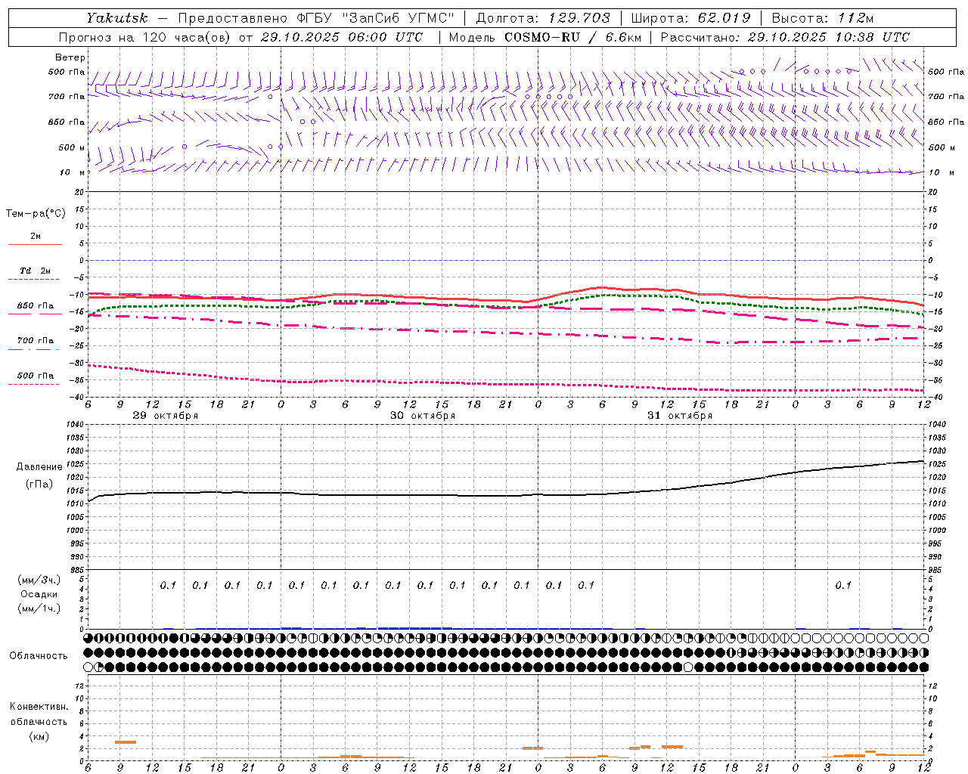Image resolution: width=968 pixels, height=774 pixels.
Task: Click "Рассчитано: 29.10.2025 10:38 UTC" text
Action: coord(786,37)
